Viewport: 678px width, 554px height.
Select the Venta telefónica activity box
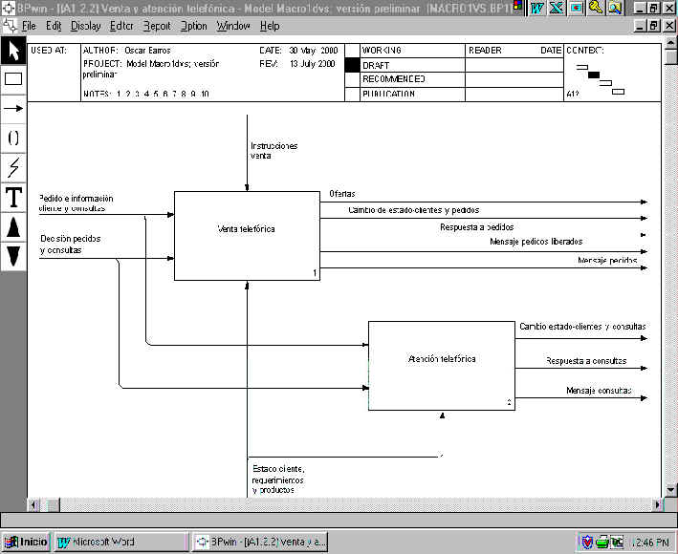pyautogui.click(x=247, y=236)
